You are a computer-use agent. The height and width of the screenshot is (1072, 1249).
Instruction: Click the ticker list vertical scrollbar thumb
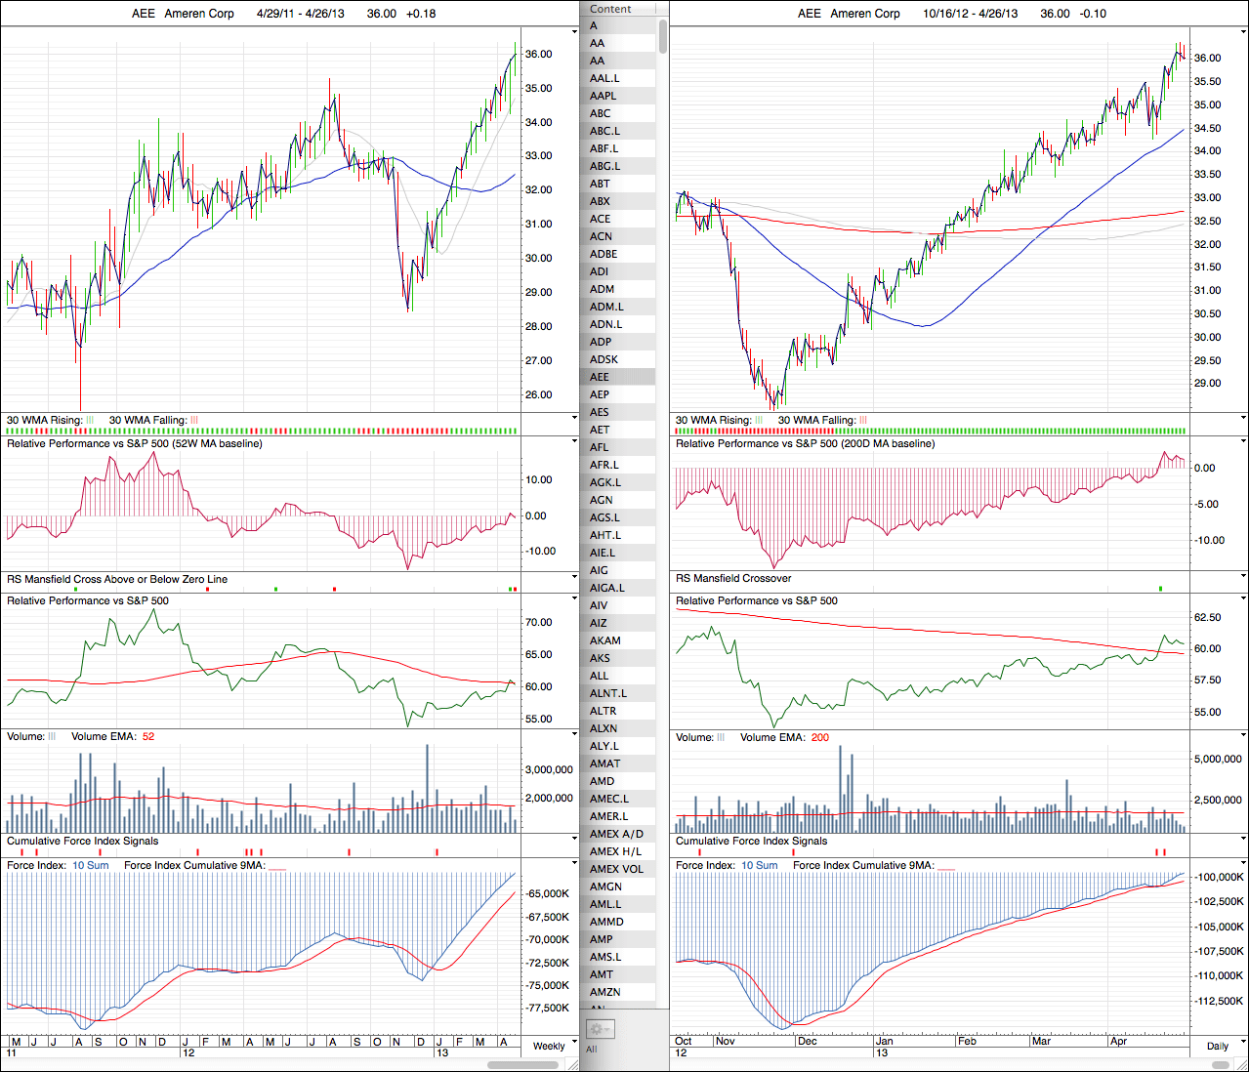[663, 35]
